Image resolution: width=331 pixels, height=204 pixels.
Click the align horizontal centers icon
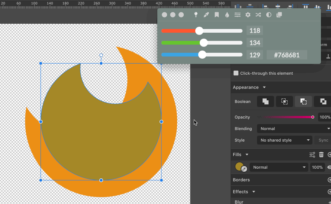278,7
